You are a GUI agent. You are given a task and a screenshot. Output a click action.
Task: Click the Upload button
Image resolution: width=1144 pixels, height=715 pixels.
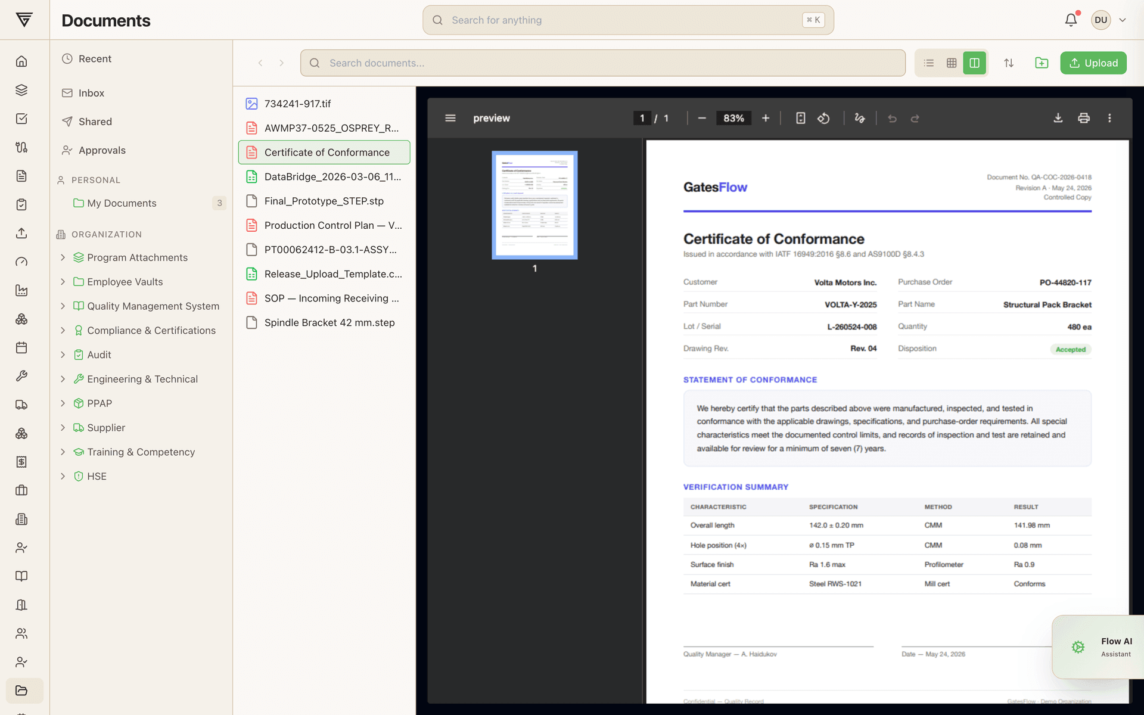tap(1093, 63)
